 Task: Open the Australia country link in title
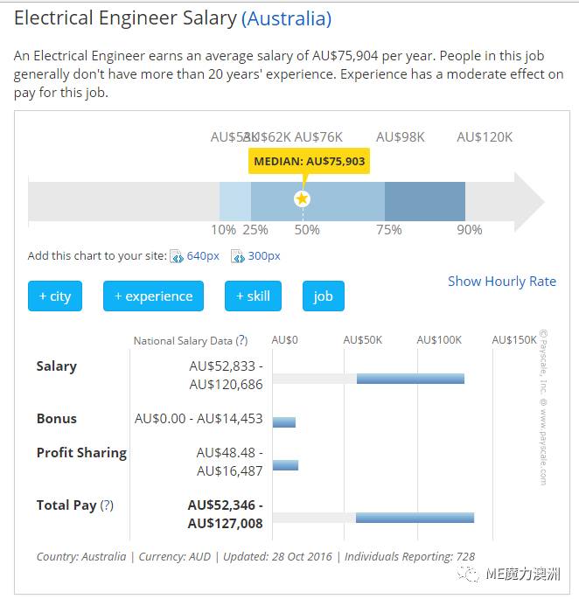[286, 18]
